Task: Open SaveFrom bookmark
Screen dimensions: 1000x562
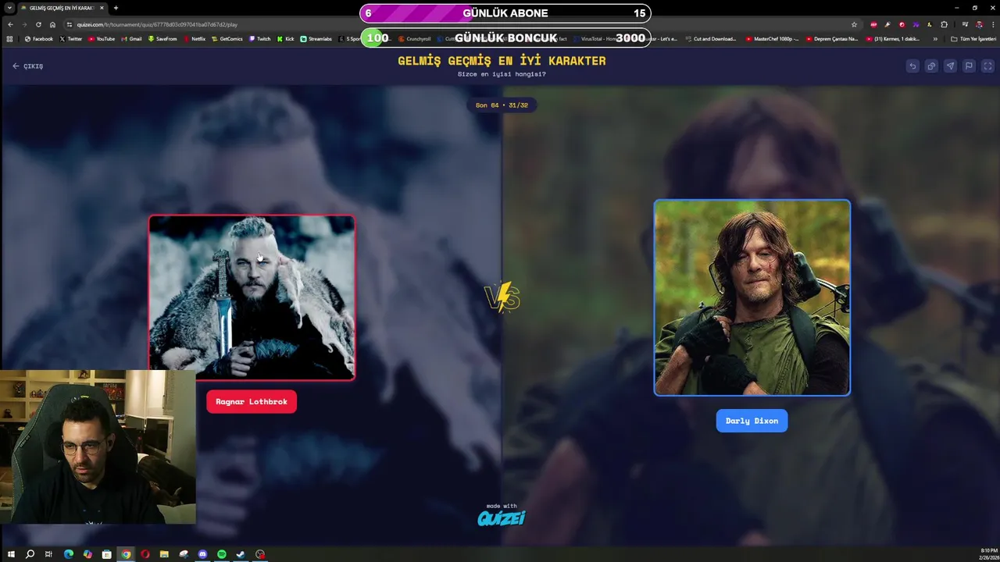Action: point(162,39)
